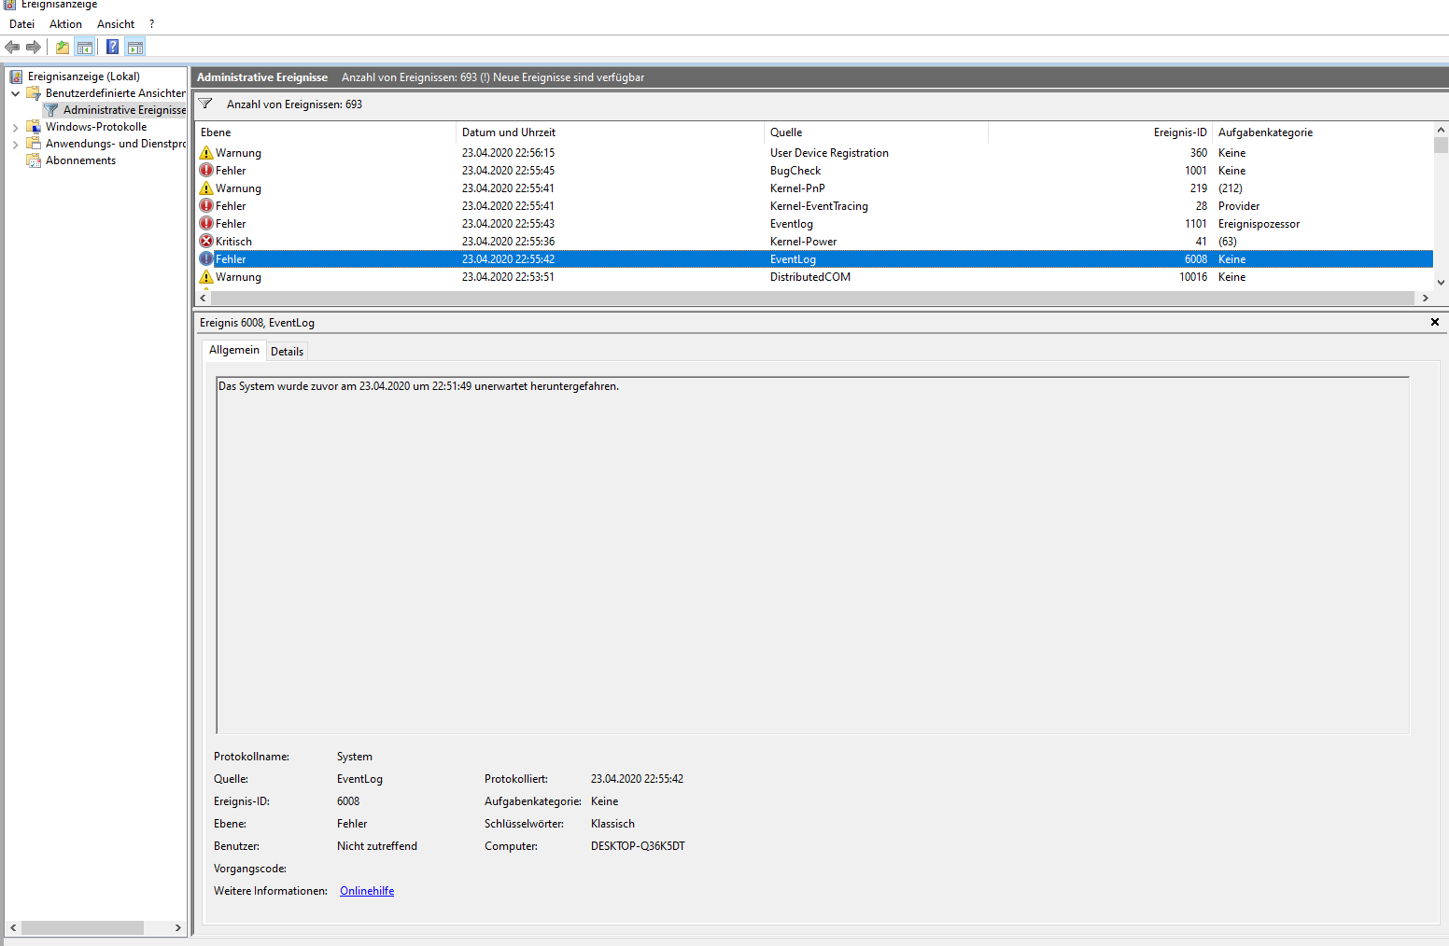The image size is (1449, 946).
Task: Sort by the Datum und Uhrzeit column header
Action: [611, 132]
